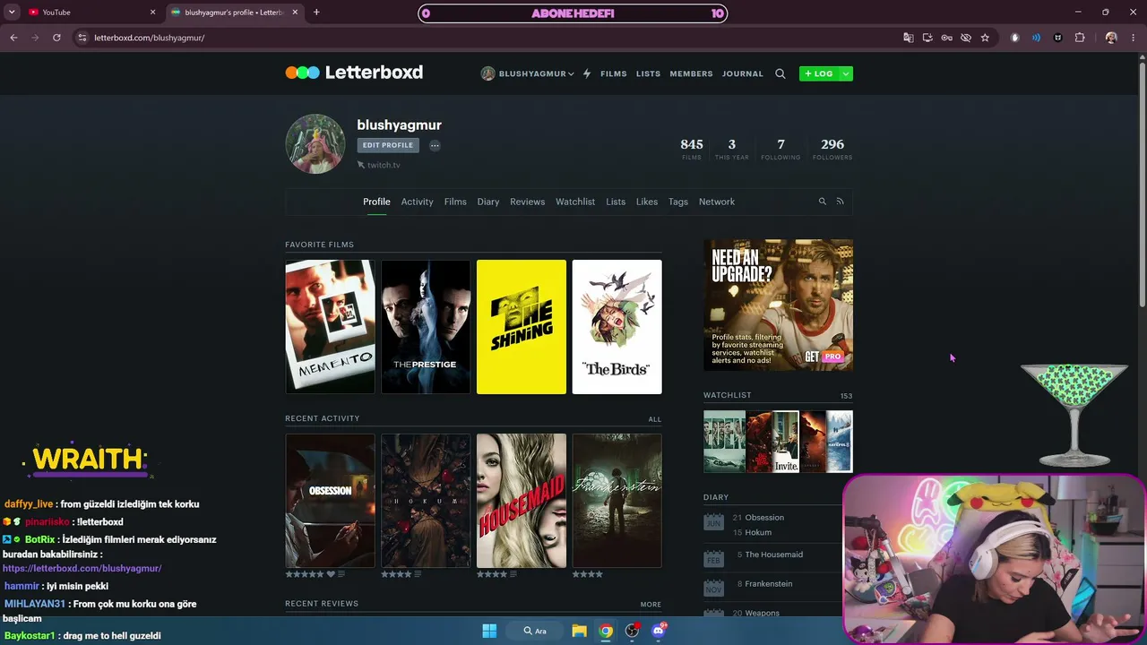Expand the BLUSHYAGMUR account menu
The width and height of the screenshot is (1147, 645).
pos(527,73)
